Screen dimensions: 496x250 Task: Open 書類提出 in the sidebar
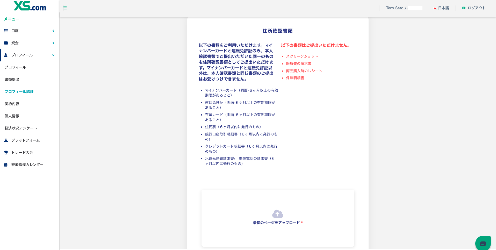(12, 80)
